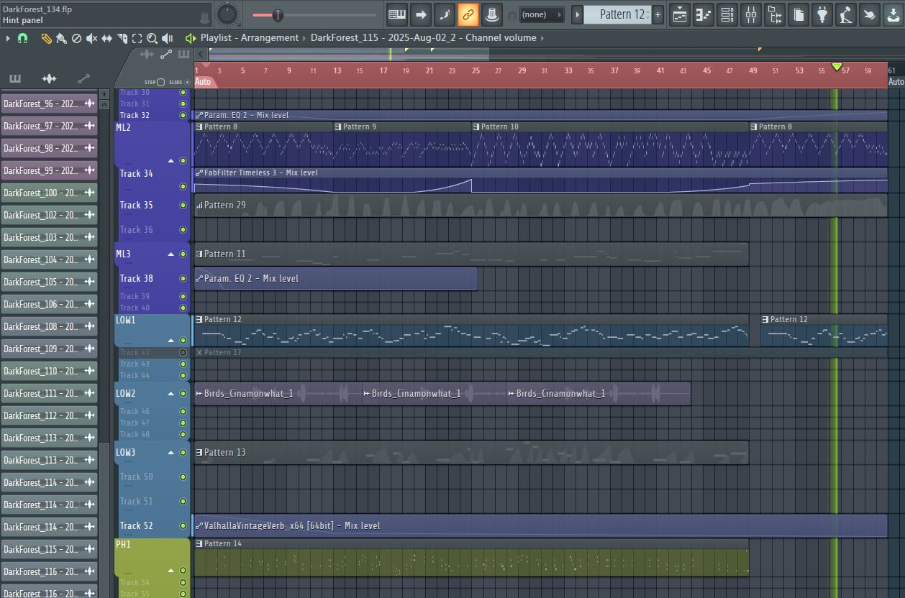Activate the Mute tool in playlist toolbar
The image size is (905, 598).
pos(91,38)
